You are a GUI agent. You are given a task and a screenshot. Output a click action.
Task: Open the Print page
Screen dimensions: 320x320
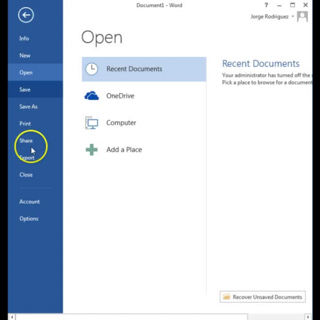(x=35, y=124)
